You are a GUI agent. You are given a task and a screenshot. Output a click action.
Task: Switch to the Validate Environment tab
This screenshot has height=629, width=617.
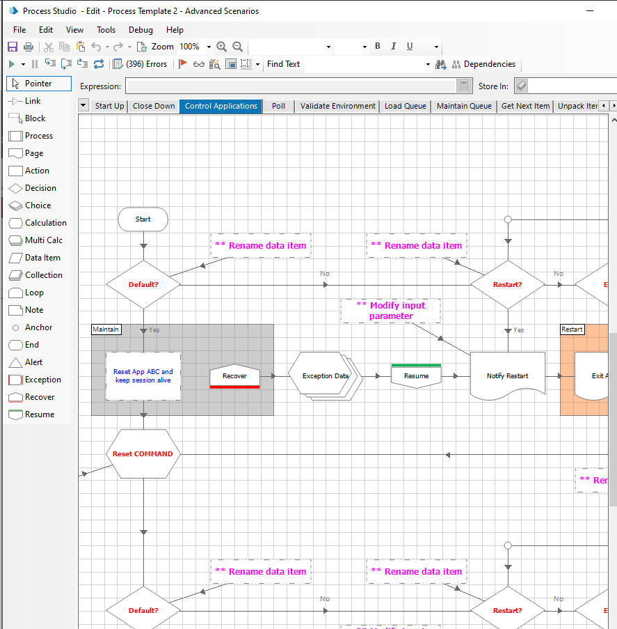337,106
